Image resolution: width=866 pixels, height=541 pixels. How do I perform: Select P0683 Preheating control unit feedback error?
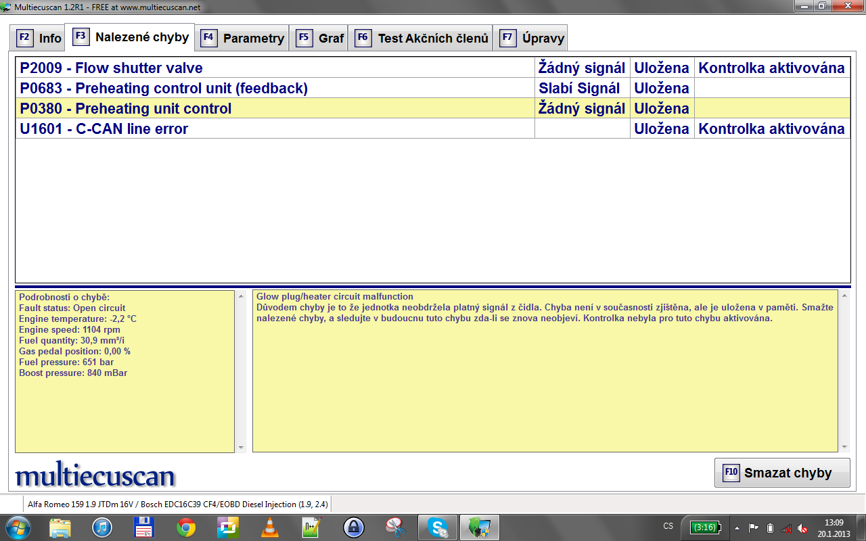(274, 88)
